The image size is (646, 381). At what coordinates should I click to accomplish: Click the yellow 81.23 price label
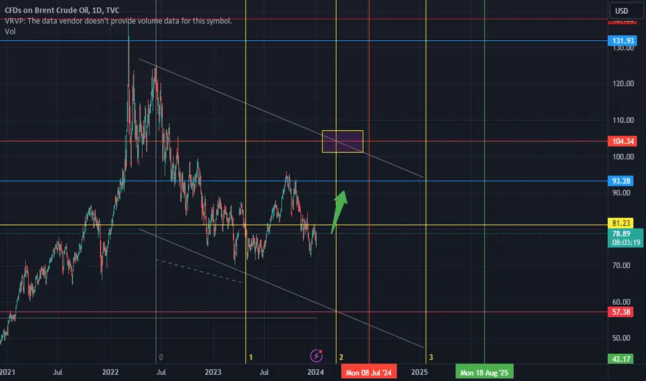coord(621,223)
